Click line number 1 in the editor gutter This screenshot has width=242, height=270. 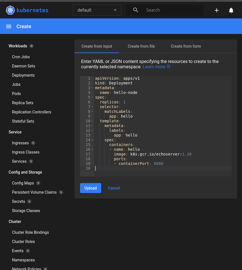pyautogui.click(x=89, y=78)
